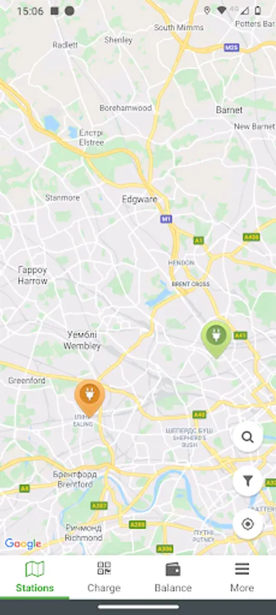Open the Balance wallet tab
Image resolution: width=276 pixels, height=615 pixels.
(x=172, y=577)
